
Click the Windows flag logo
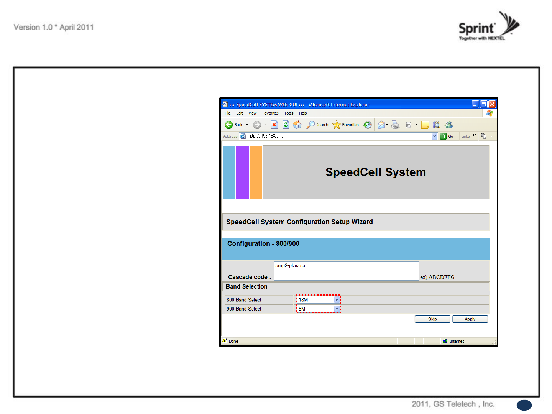coord(490,113)
